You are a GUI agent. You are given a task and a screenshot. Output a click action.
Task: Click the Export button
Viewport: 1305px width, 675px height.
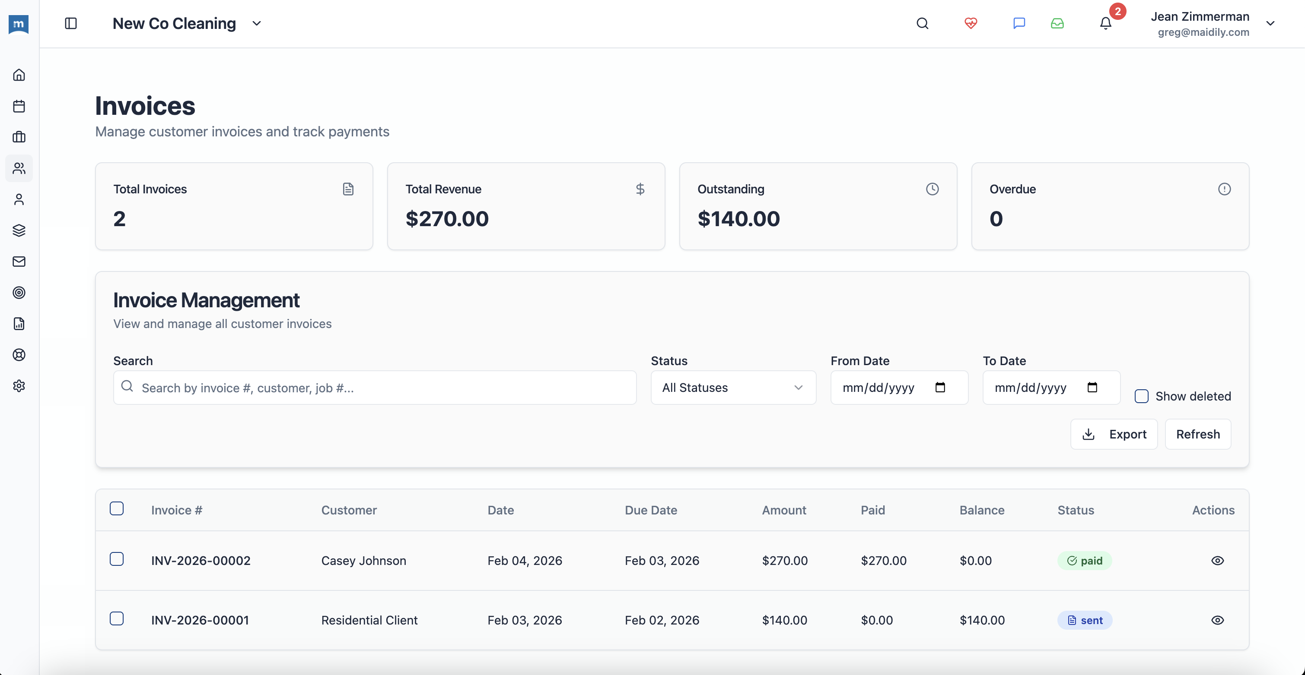click(x=1114, y=434)
